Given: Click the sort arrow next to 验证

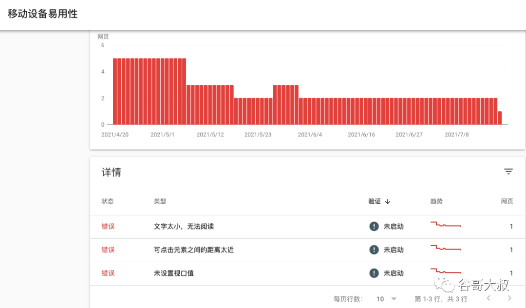Looking at the screenshot, I should pyautogui.click(x=388, y=201).
